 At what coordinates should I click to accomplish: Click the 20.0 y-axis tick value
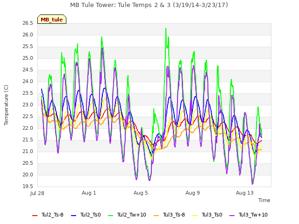click(28, 175)
